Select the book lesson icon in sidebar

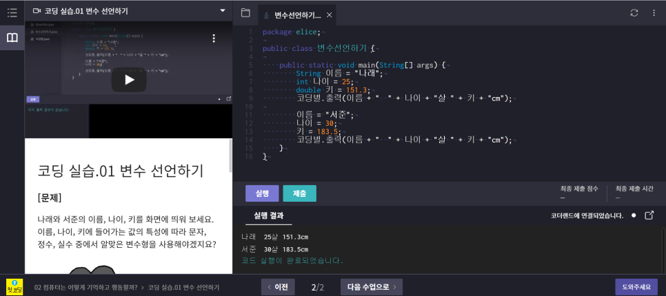(x=12, y=38)
